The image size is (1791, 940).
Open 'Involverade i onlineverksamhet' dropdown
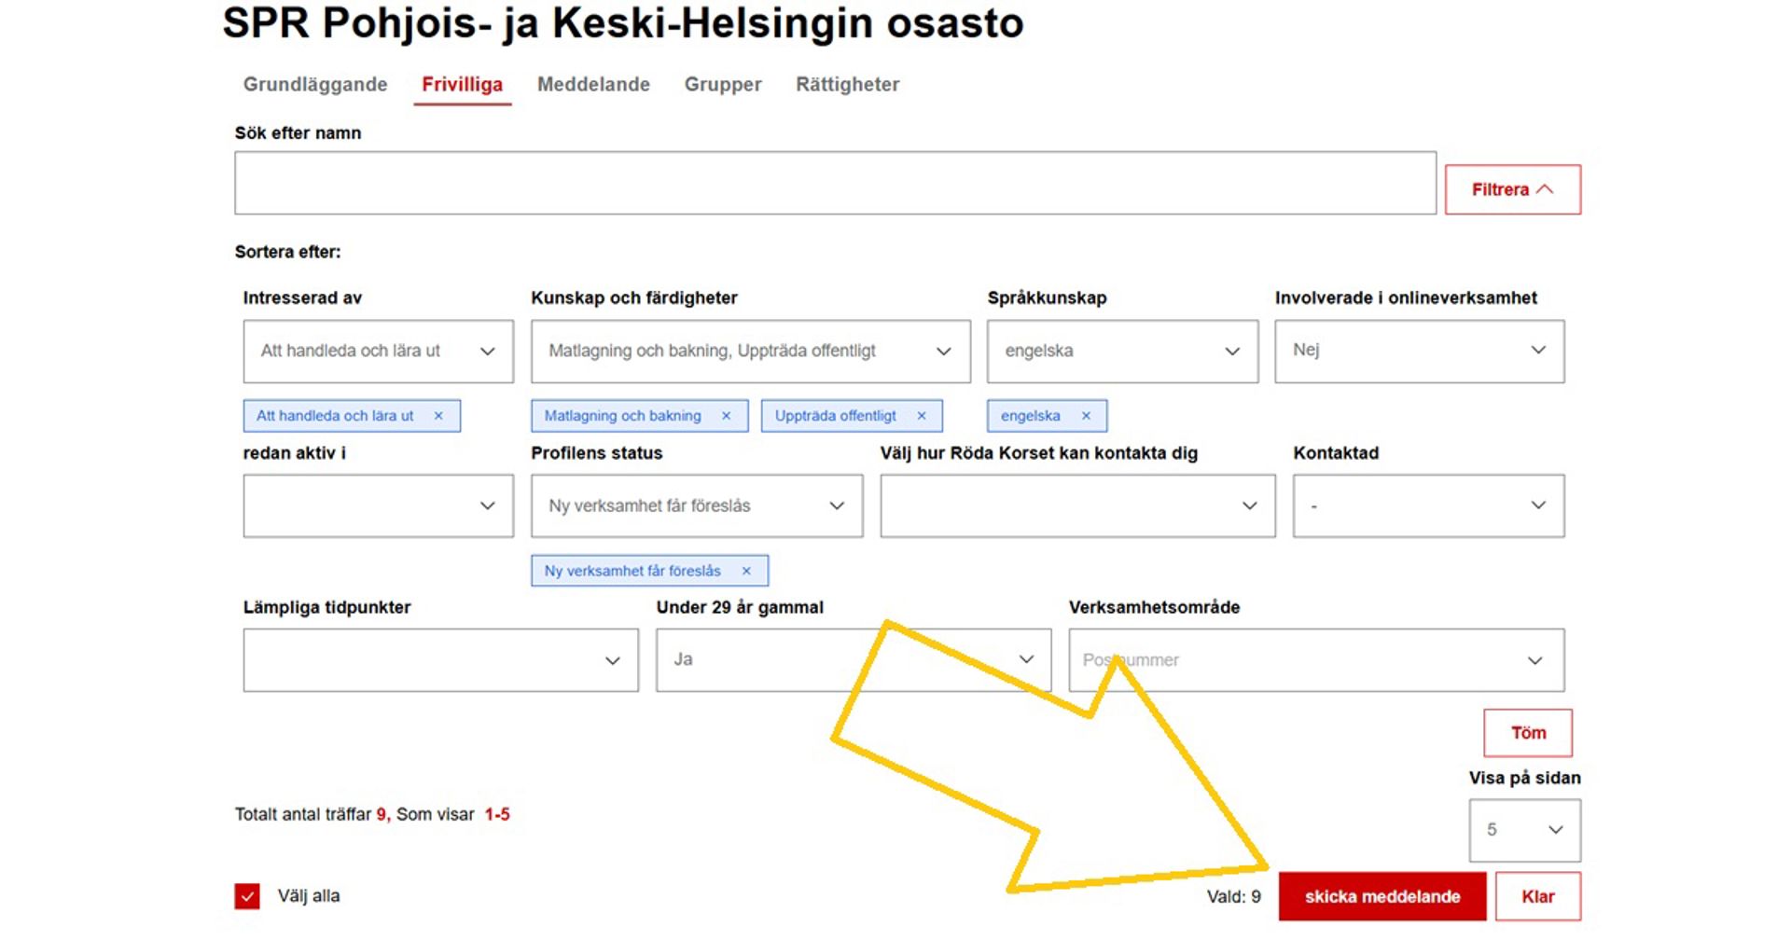[1419, 352]
